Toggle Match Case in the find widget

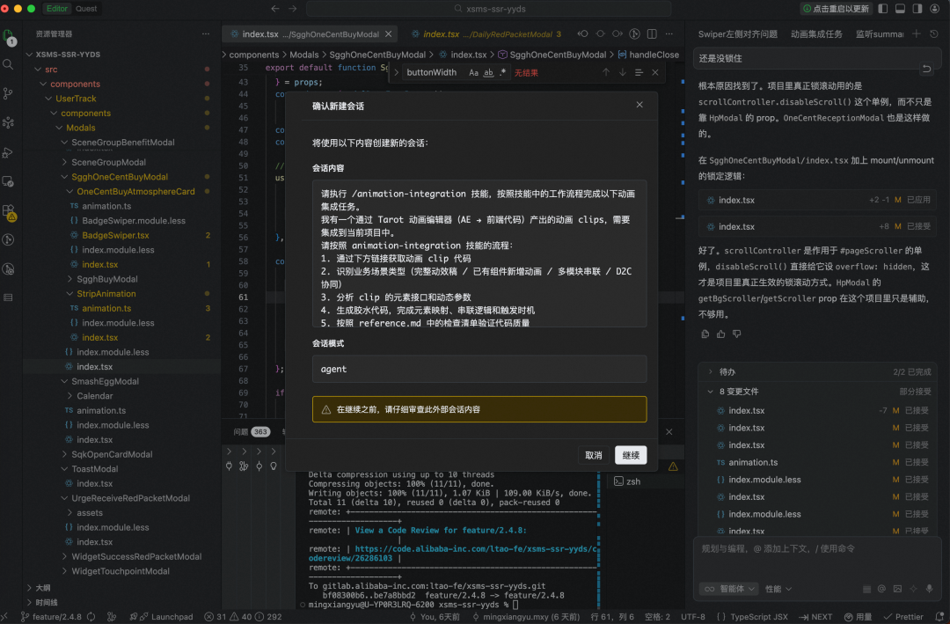coord(473,73)
